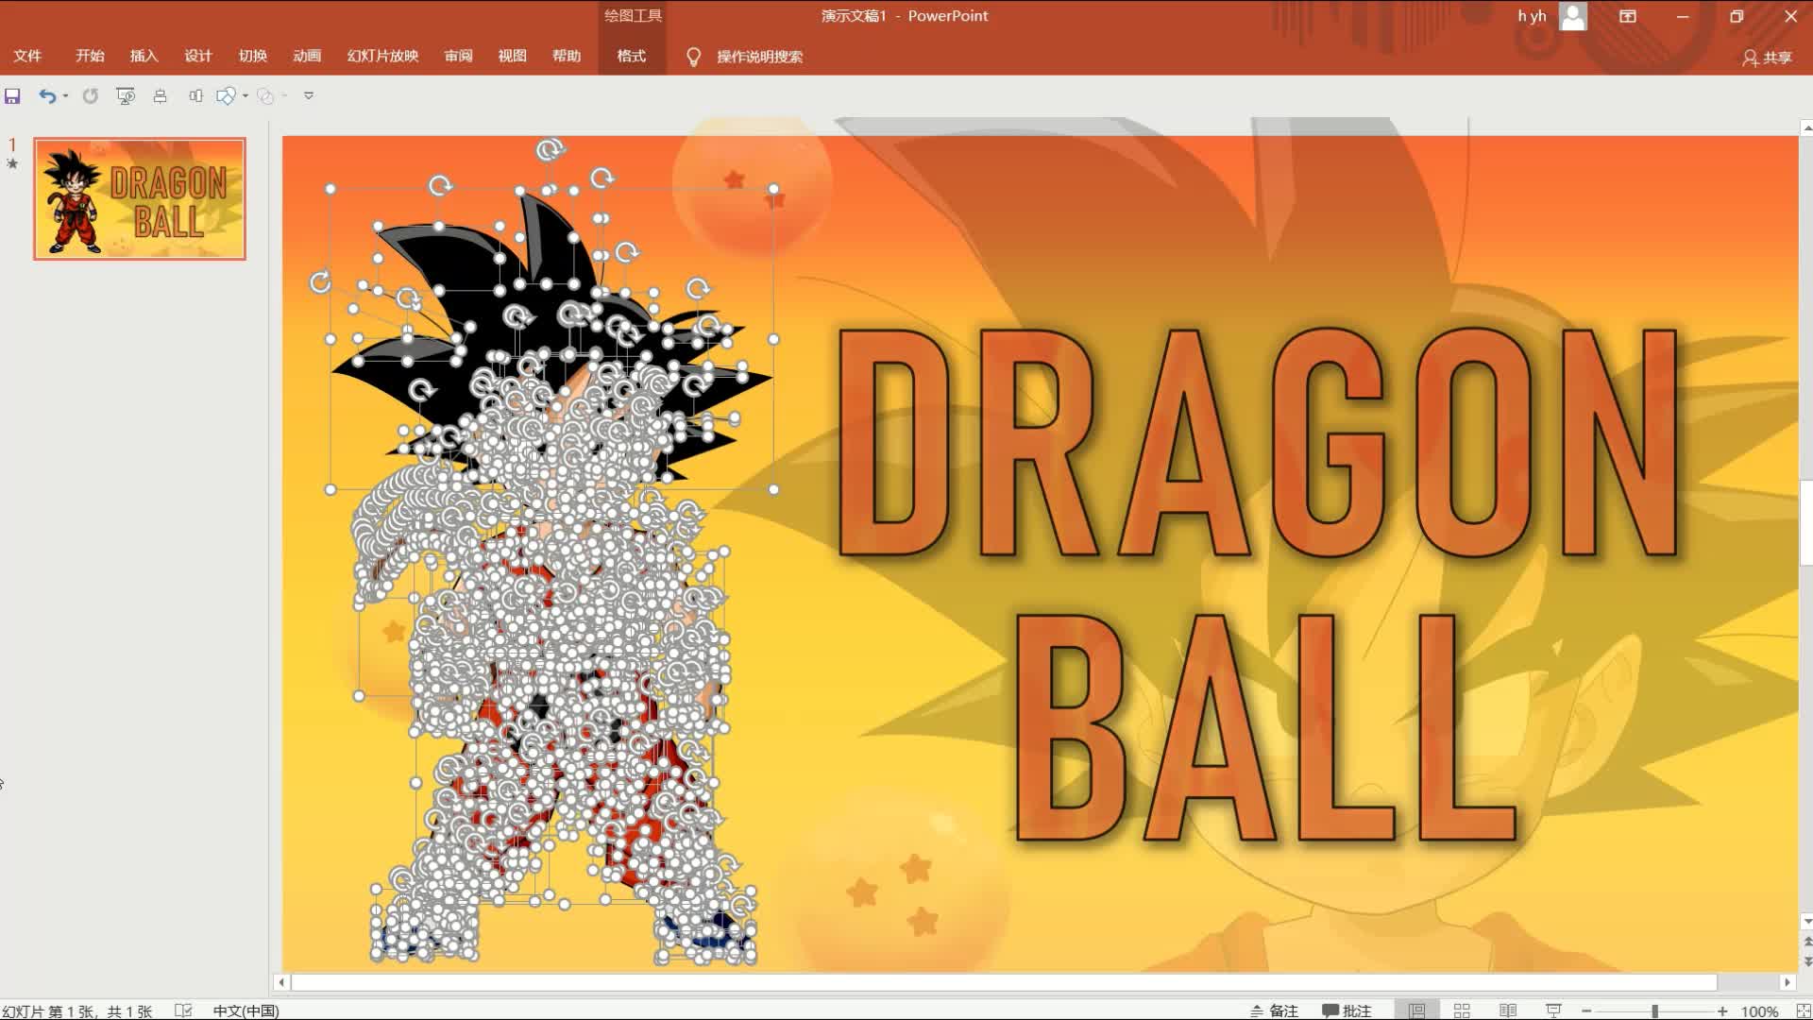Click zoom in plus button

1722,1011
